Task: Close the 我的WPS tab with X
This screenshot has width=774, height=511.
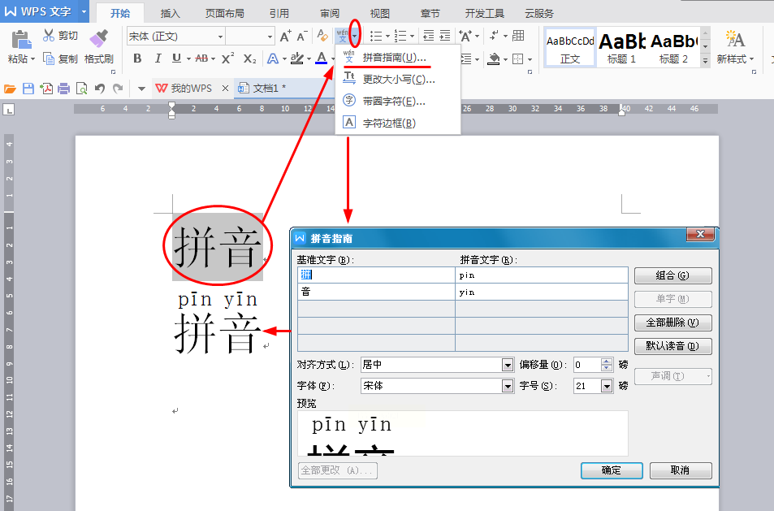Action: [x=225, y=89]
